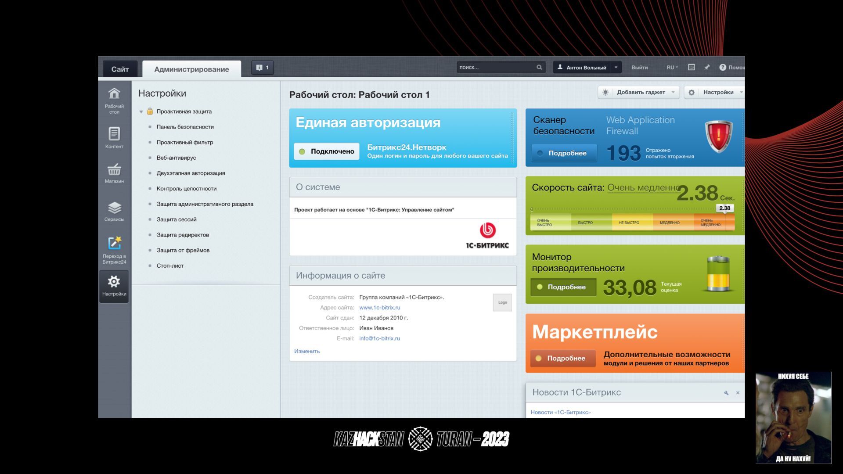Switch to the Сайт tab
Image resolution: width=843 pixels, height=474 pixels.
click(120, 69)
